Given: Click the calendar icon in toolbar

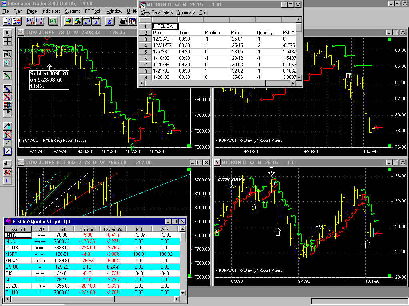Looking at the screenshot, I should [133, 21].
